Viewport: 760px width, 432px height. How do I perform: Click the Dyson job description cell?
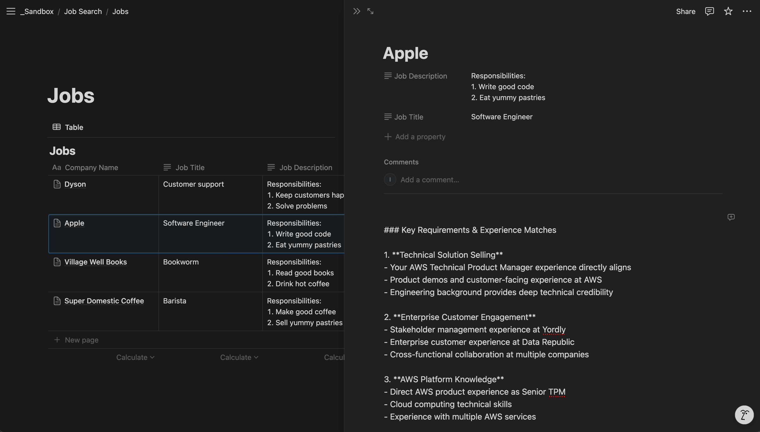[x=303, y=195]
